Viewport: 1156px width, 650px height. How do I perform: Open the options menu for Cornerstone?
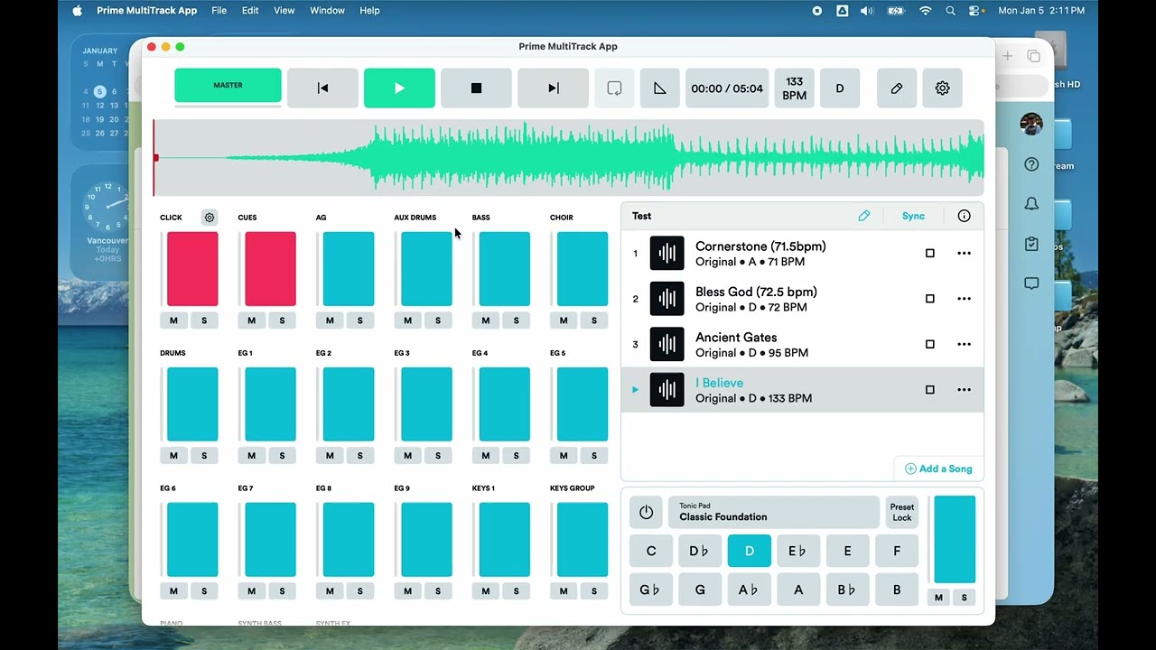pos(964,254)
